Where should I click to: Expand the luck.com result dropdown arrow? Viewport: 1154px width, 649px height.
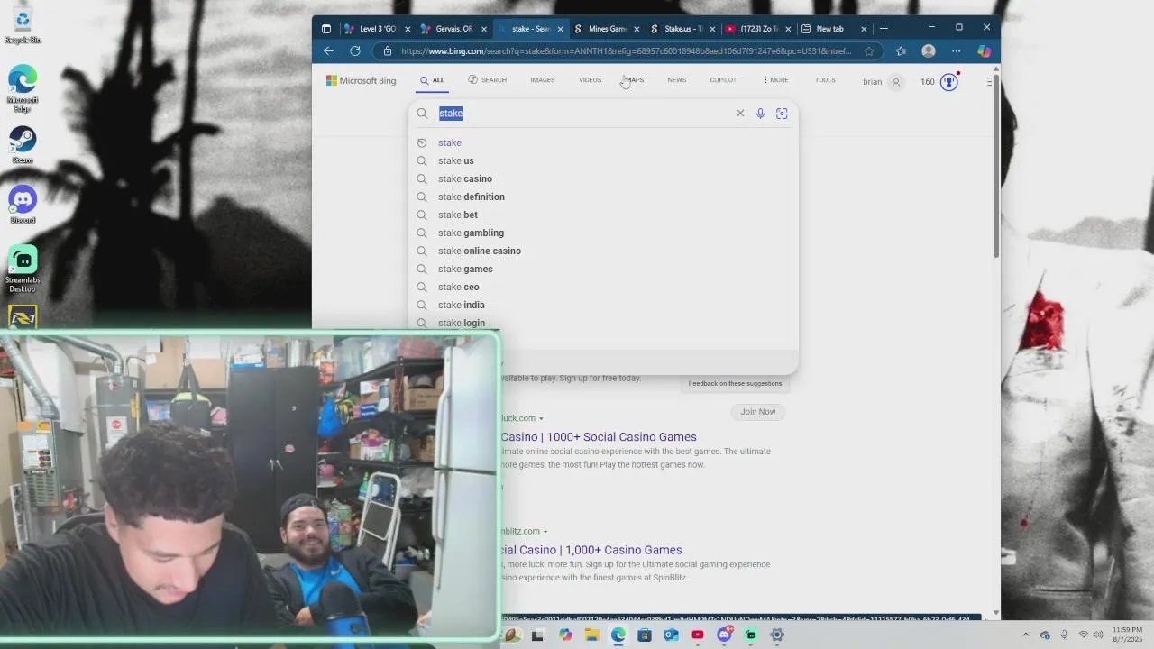(x=541, y=418)
